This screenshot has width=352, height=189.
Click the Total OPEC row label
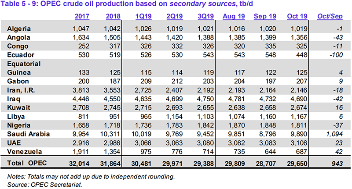(27, 163)
